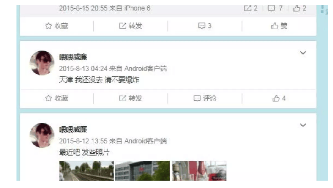
Task: Click the quoted post's comment count 7
Action: (x=275, y=8)
